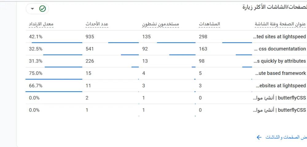Click the 935 event count value

tap(90, 37)
